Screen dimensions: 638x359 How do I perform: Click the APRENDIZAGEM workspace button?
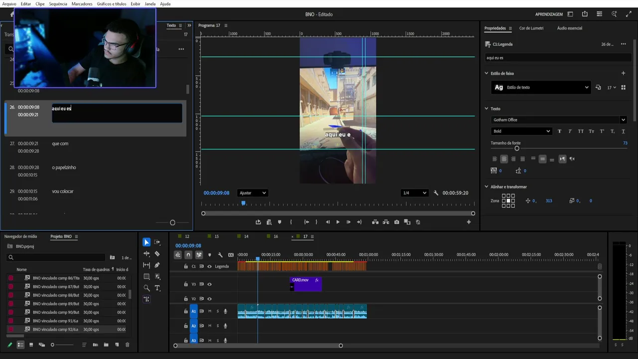[x=549, y=14]
